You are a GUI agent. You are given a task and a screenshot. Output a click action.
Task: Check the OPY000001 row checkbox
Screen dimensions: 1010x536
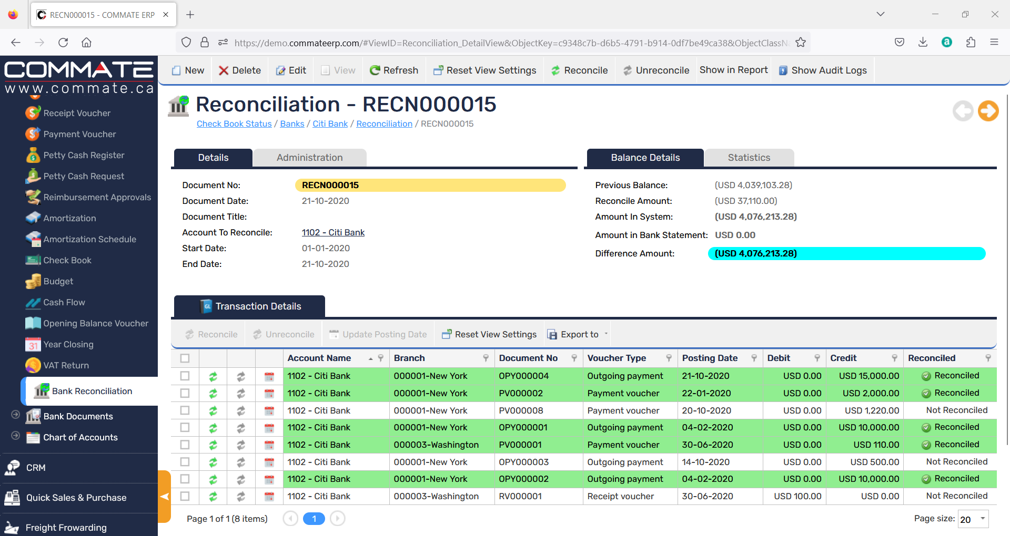pos(185,427)
